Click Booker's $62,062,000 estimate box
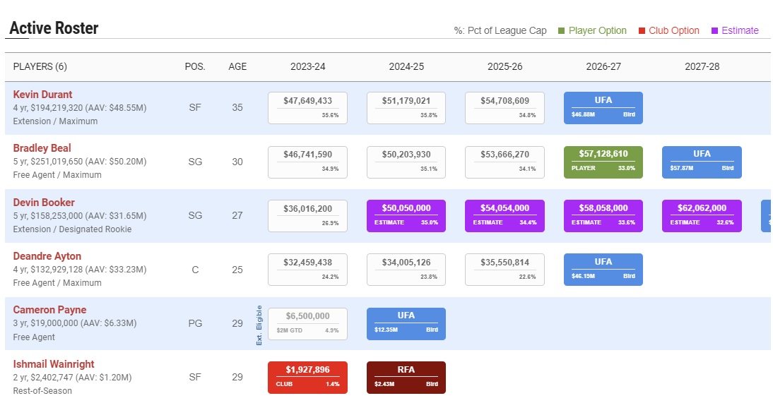The image size is (773, 415). tap(702, 216)
